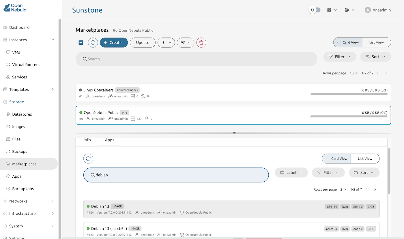The height and width of the screenshot is (239, 404).
Task: Delete the selected marketplace via trash icon
Action: (201, 42)
